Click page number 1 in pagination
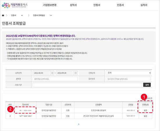 click(79, 124)
